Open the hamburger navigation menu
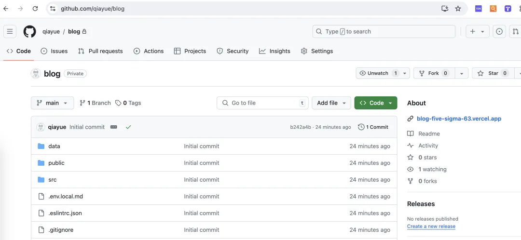521x240 pixels. [x=10, y=31]
